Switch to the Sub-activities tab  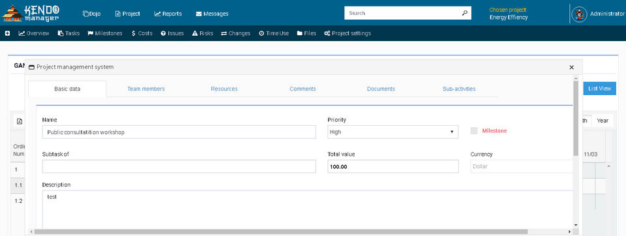coord(459,89)
